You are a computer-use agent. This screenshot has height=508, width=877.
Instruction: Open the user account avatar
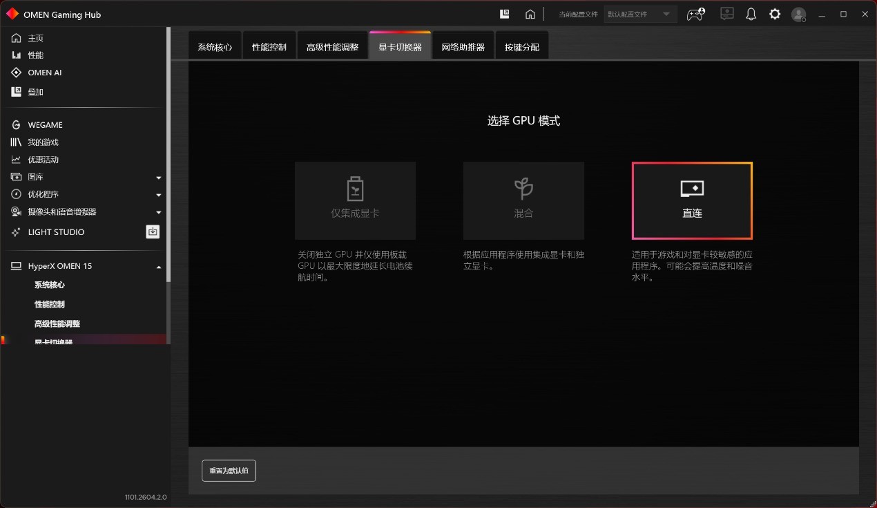coord(799,15)
